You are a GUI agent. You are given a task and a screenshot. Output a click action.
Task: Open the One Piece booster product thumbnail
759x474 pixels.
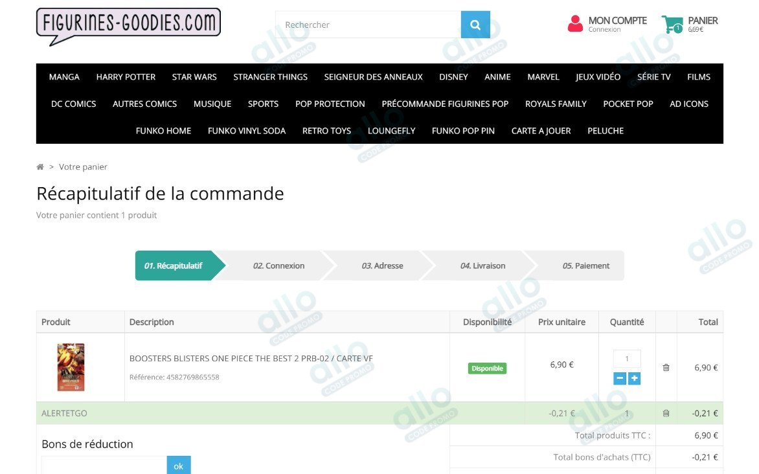tap(71, 367)
